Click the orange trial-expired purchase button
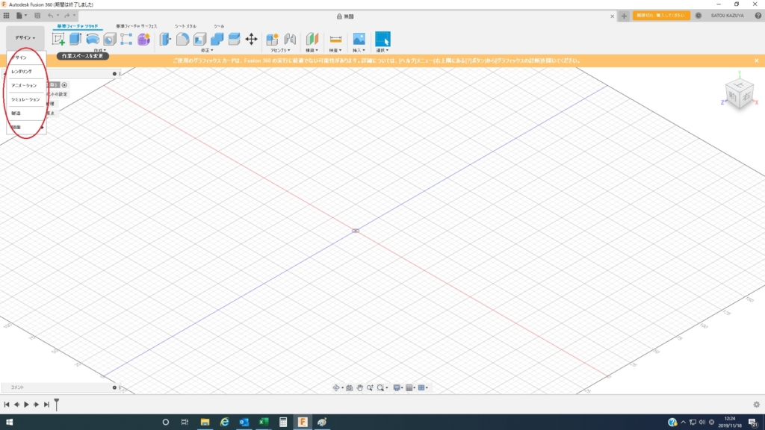 pyautogui.click(x=661, y=16)
